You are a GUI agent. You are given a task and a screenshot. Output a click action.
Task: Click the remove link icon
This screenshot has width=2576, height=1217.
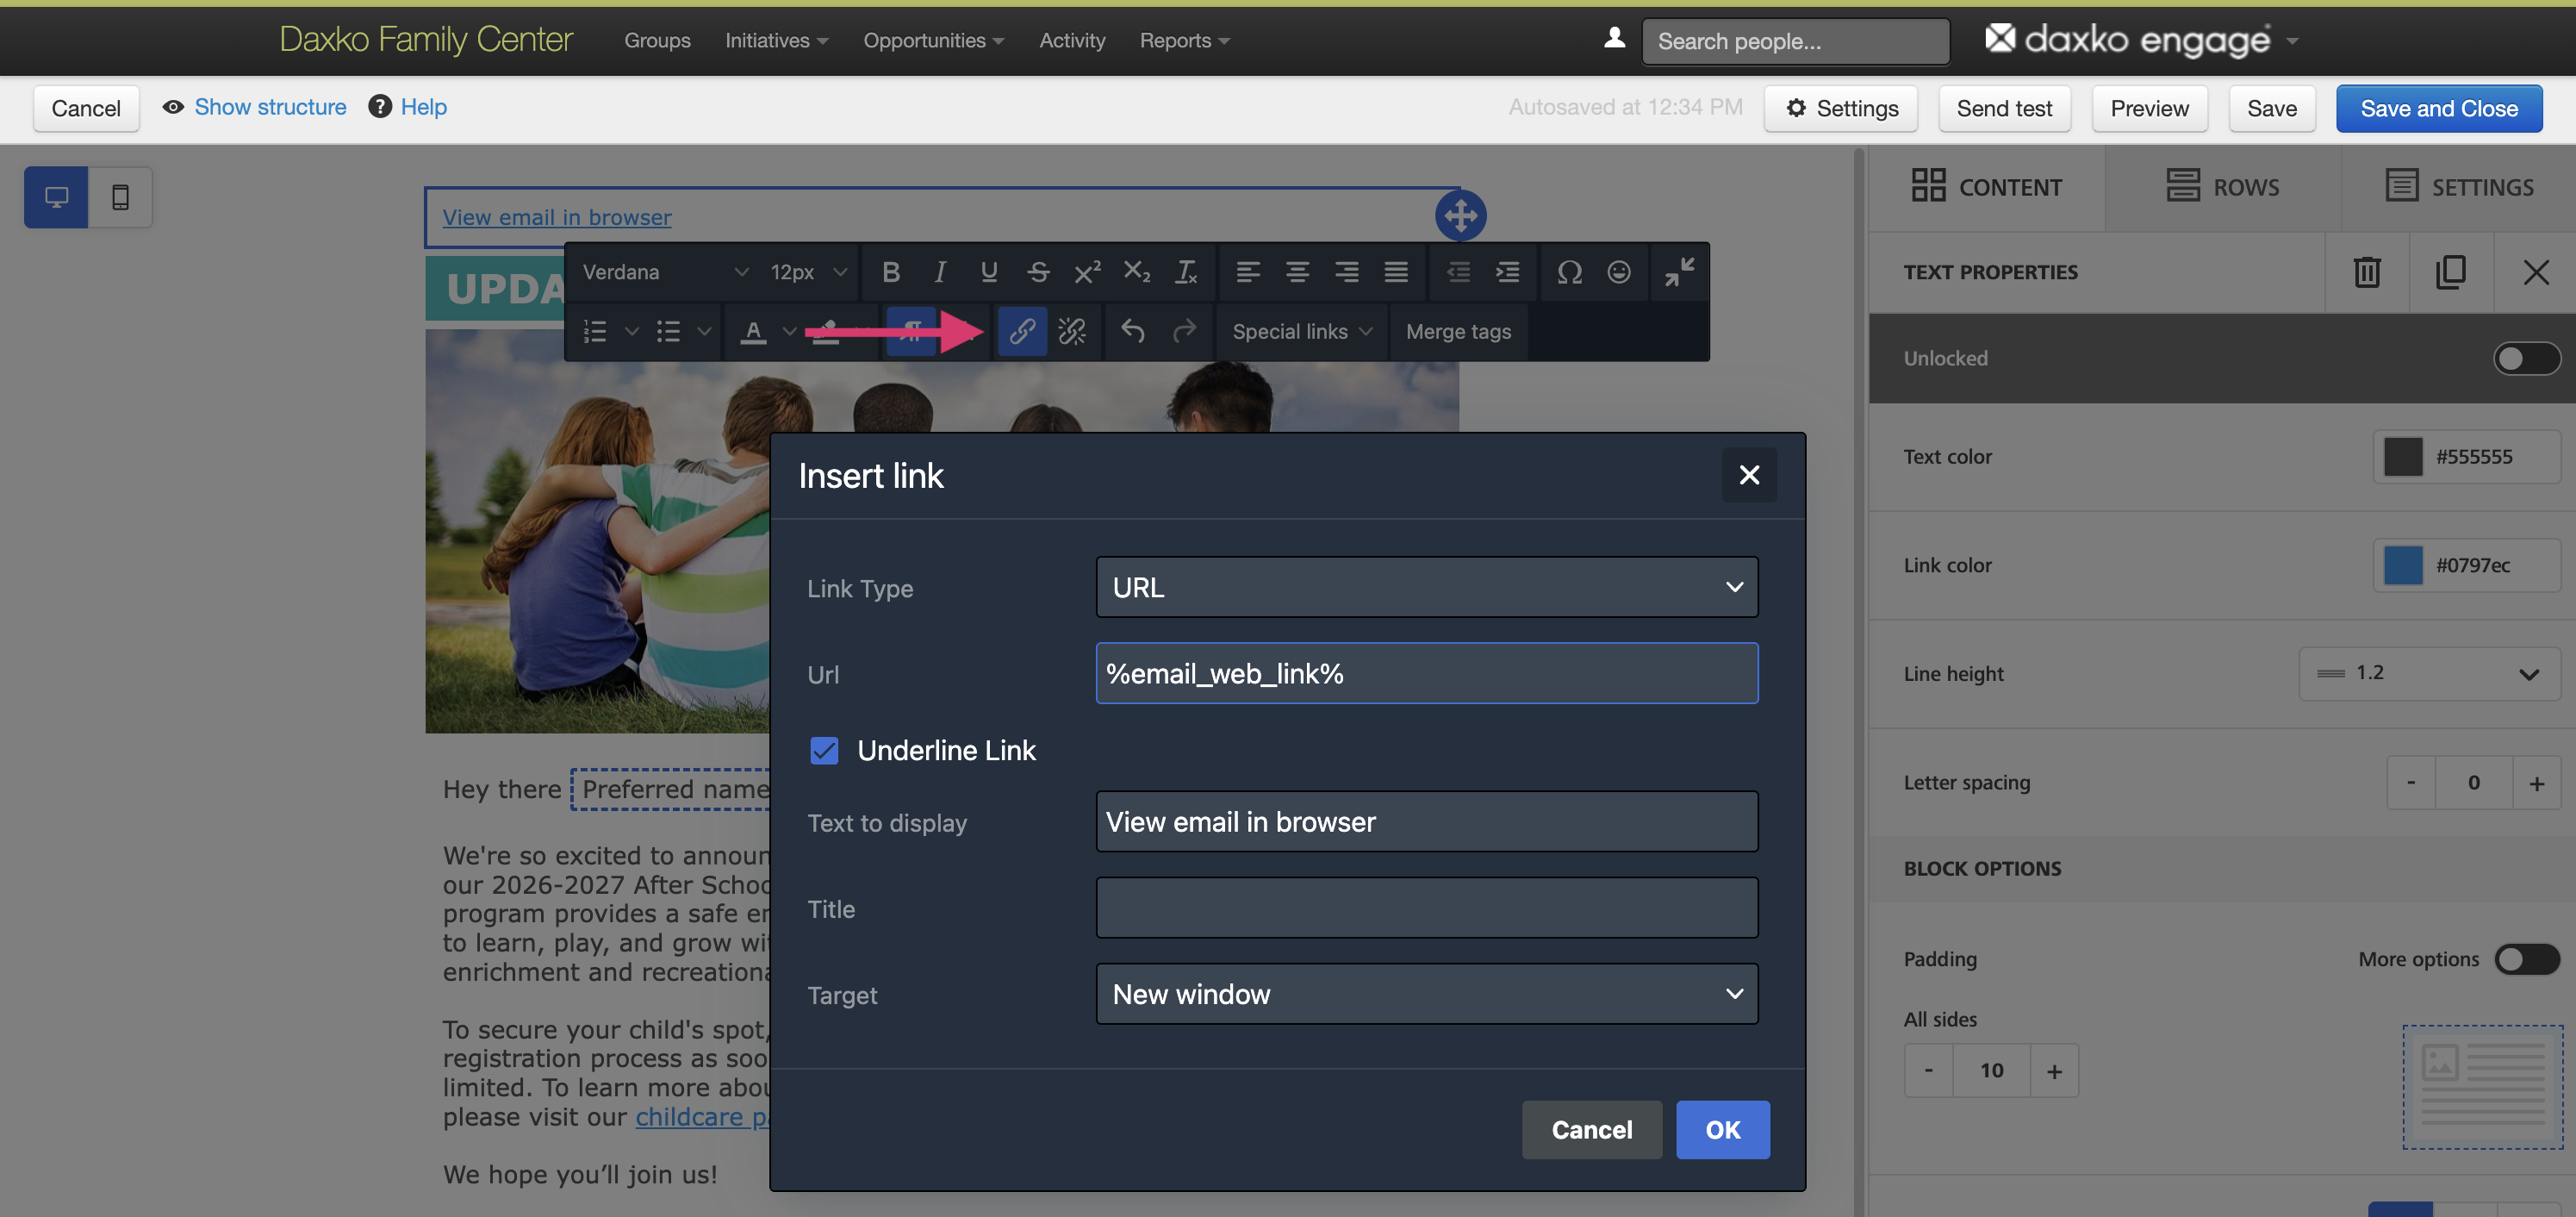tap(1072, 331)
